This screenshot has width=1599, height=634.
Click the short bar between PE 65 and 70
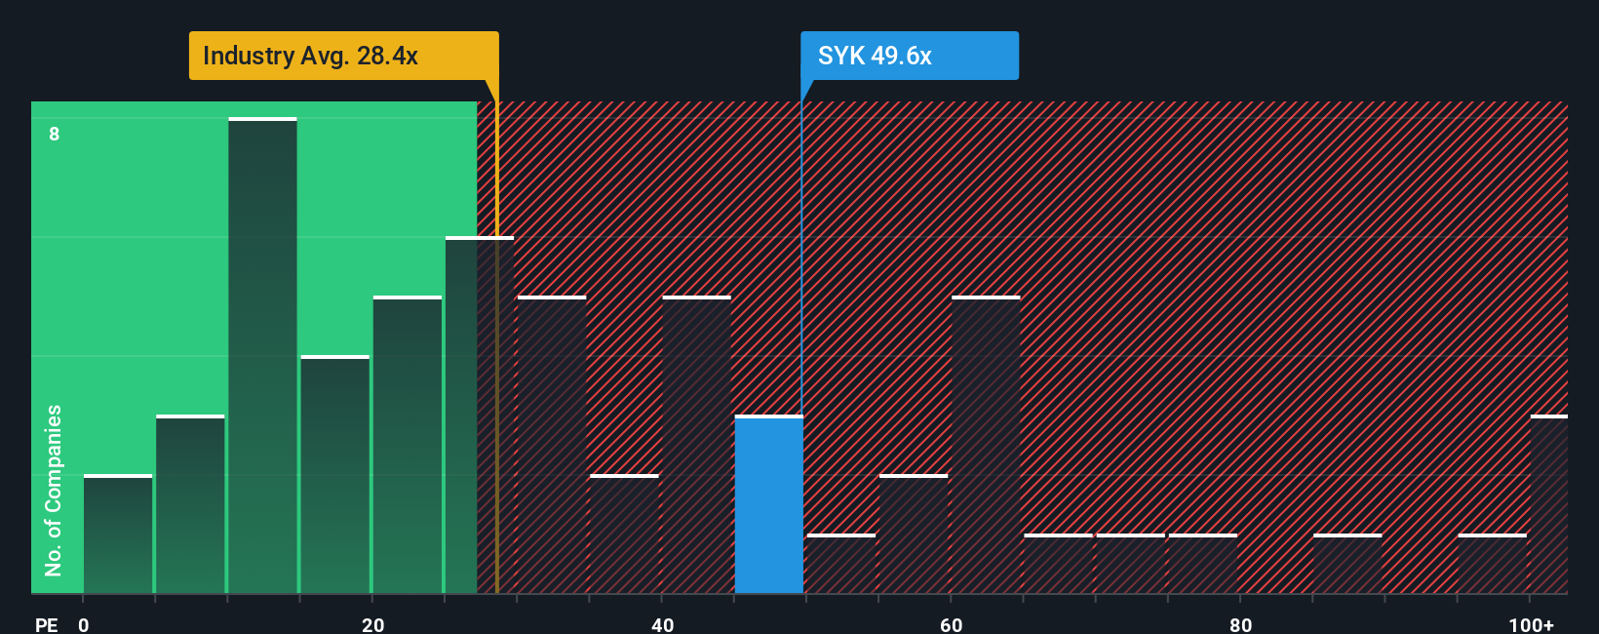coord(1058,564)
